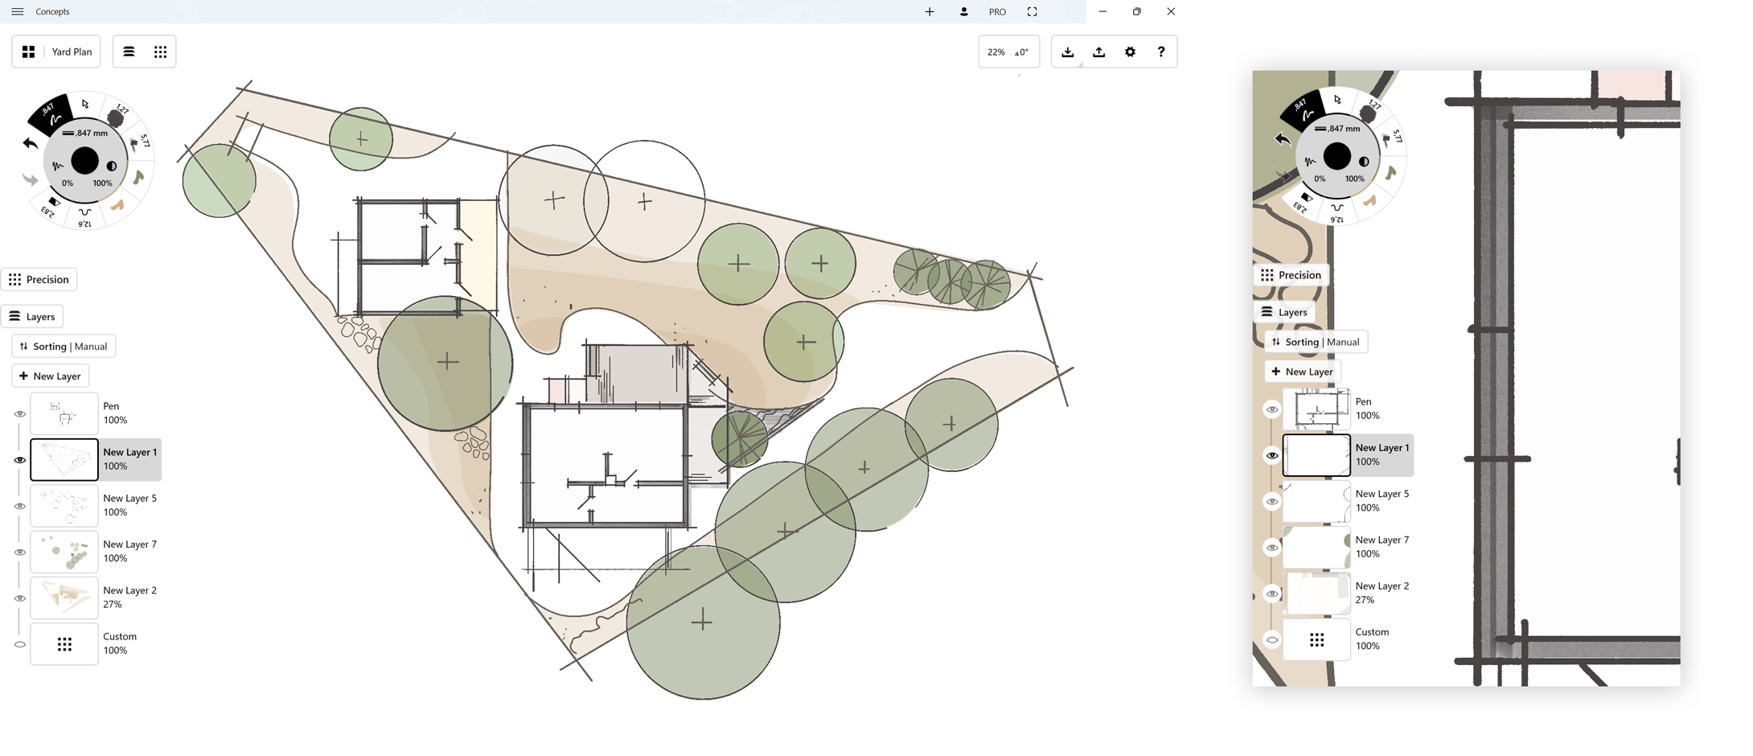Hide the Pen layer in the left Layers list
1753x756 pixels.
pyautogui.click(x=20, y=414)
